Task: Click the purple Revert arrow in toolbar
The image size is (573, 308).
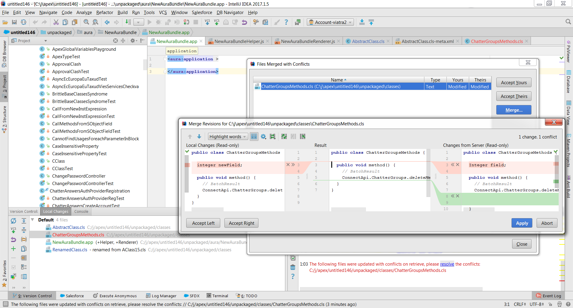Action: click(244, 22)
